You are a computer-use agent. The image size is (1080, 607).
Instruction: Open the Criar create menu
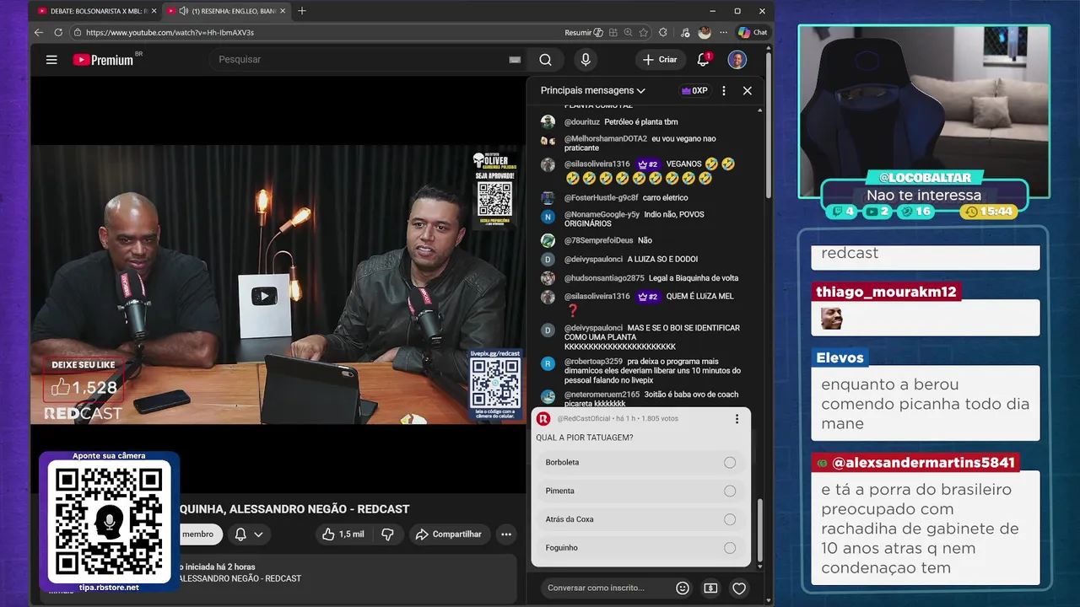[660, 60]
